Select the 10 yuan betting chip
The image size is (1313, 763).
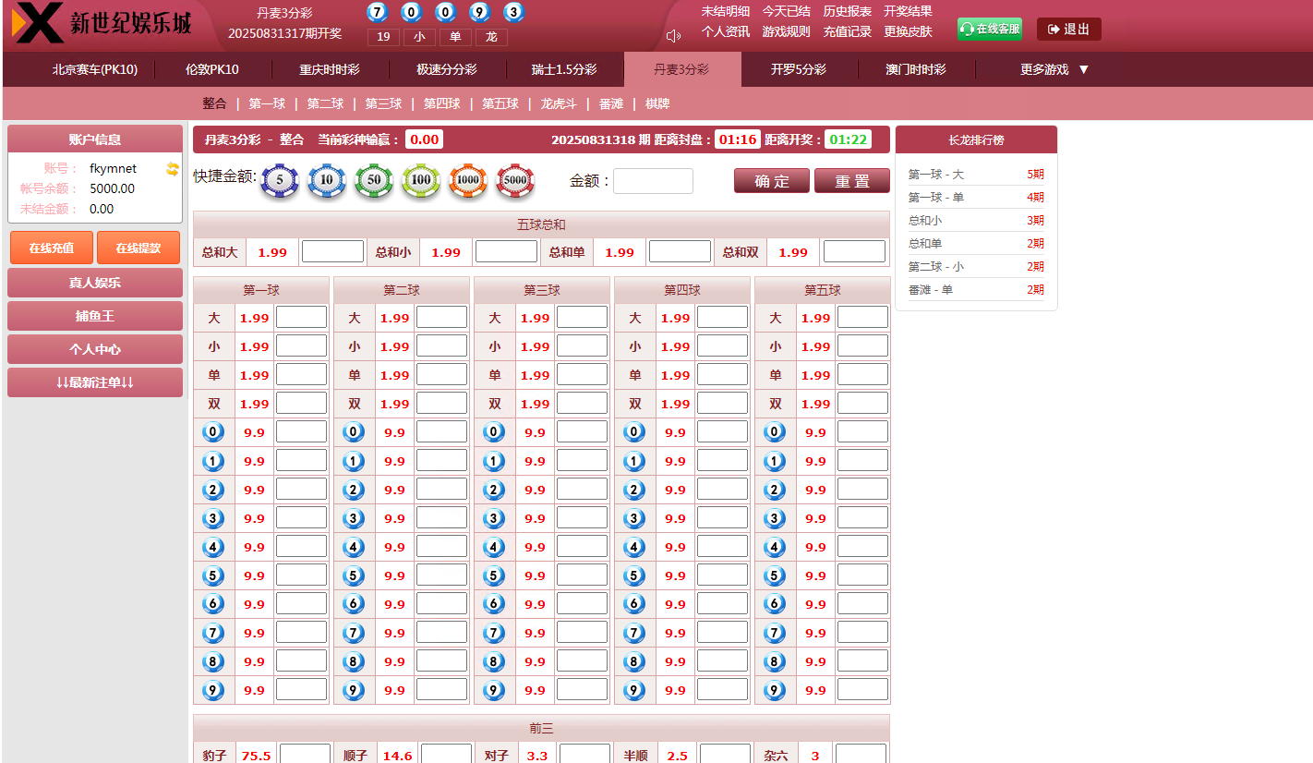click(327, 181)
